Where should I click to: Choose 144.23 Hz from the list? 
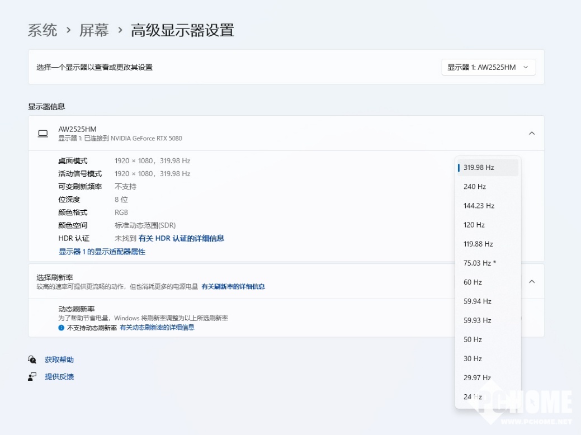pyautogui.click(x=488, y=206)
